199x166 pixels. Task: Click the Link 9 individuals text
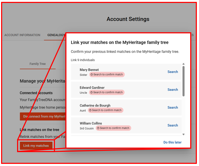pos(83,60)
